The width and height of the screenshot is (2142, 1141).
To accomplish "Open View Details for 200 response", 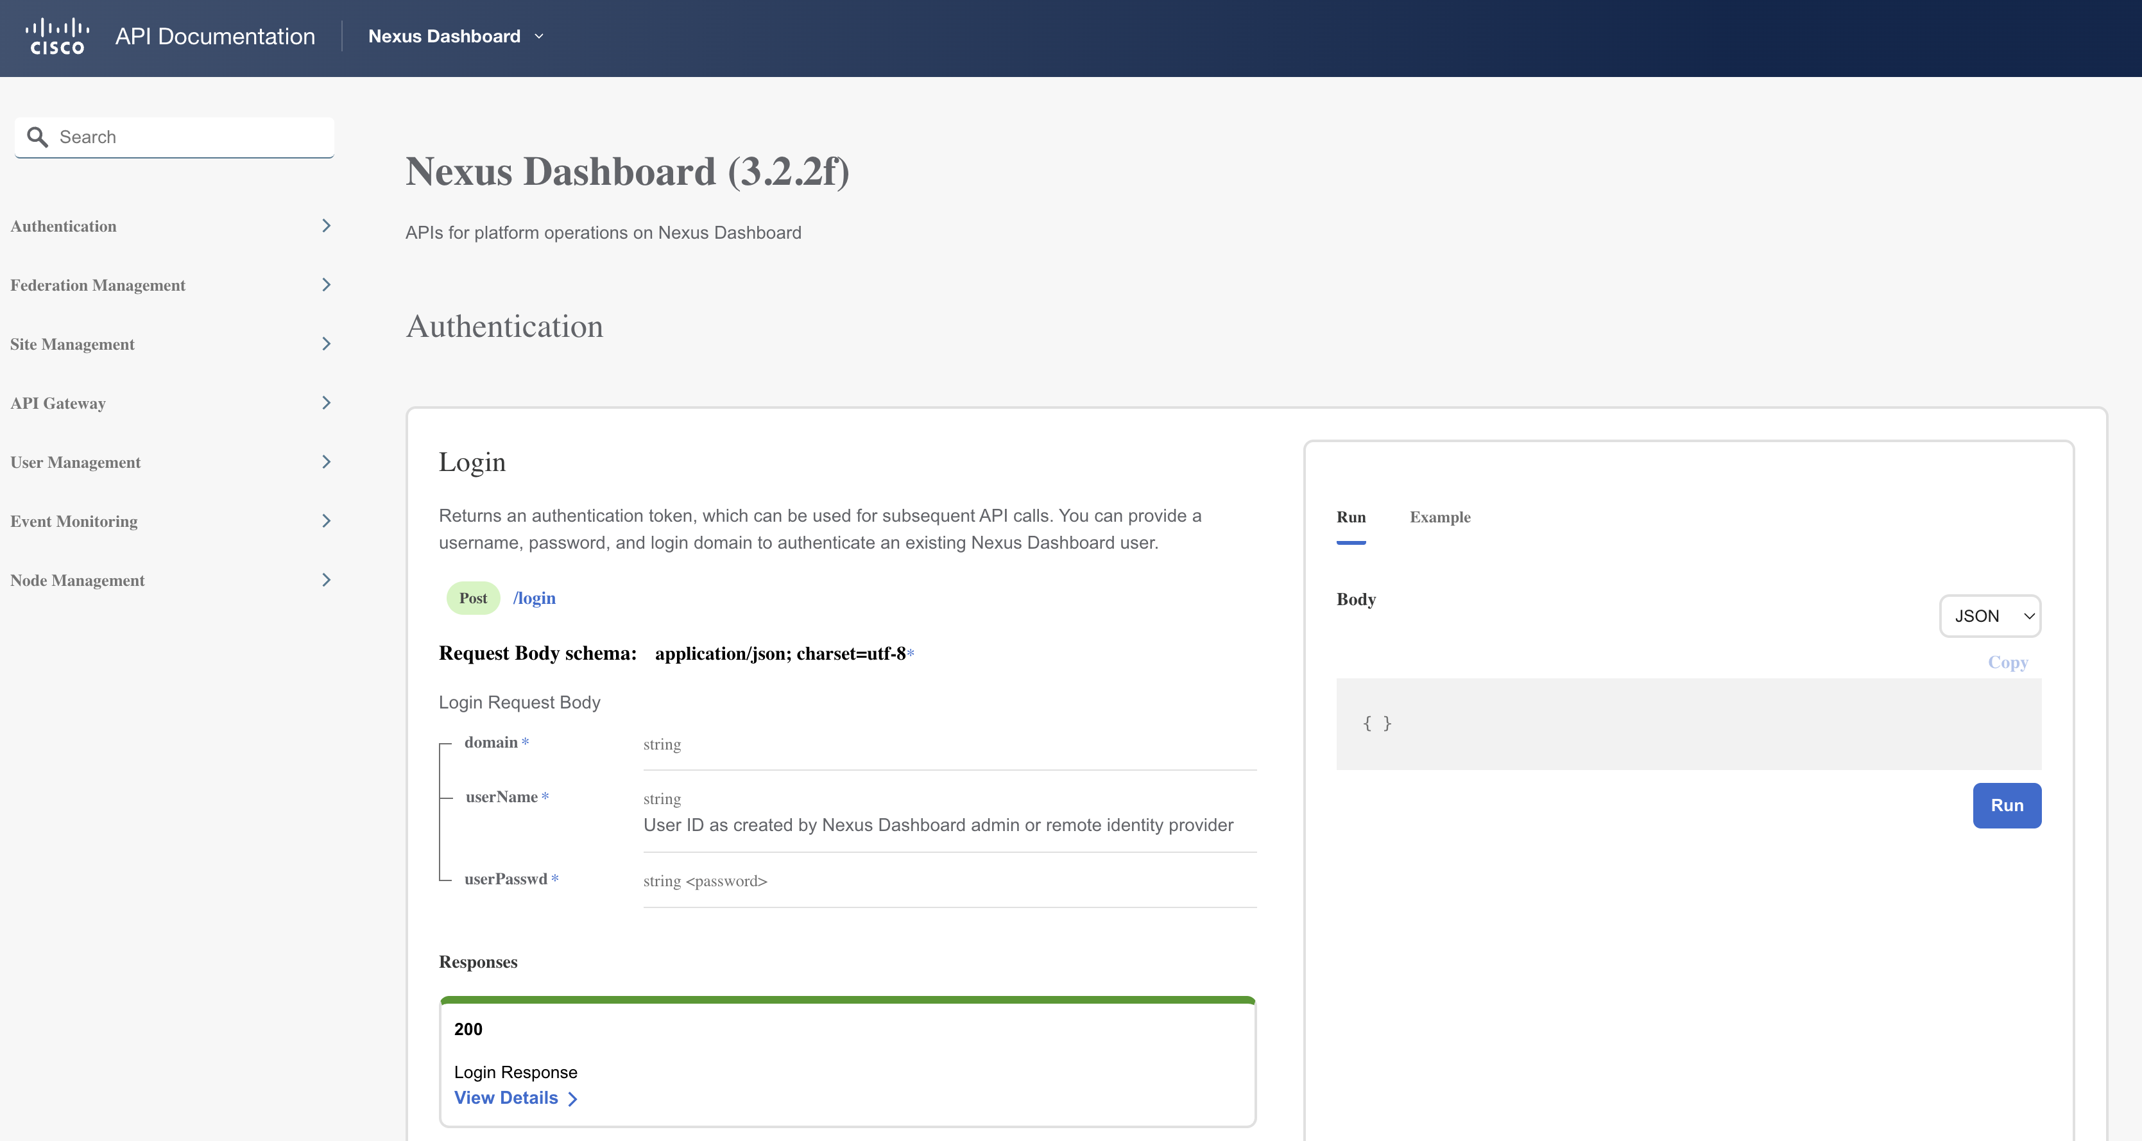I will point(515,1099).
